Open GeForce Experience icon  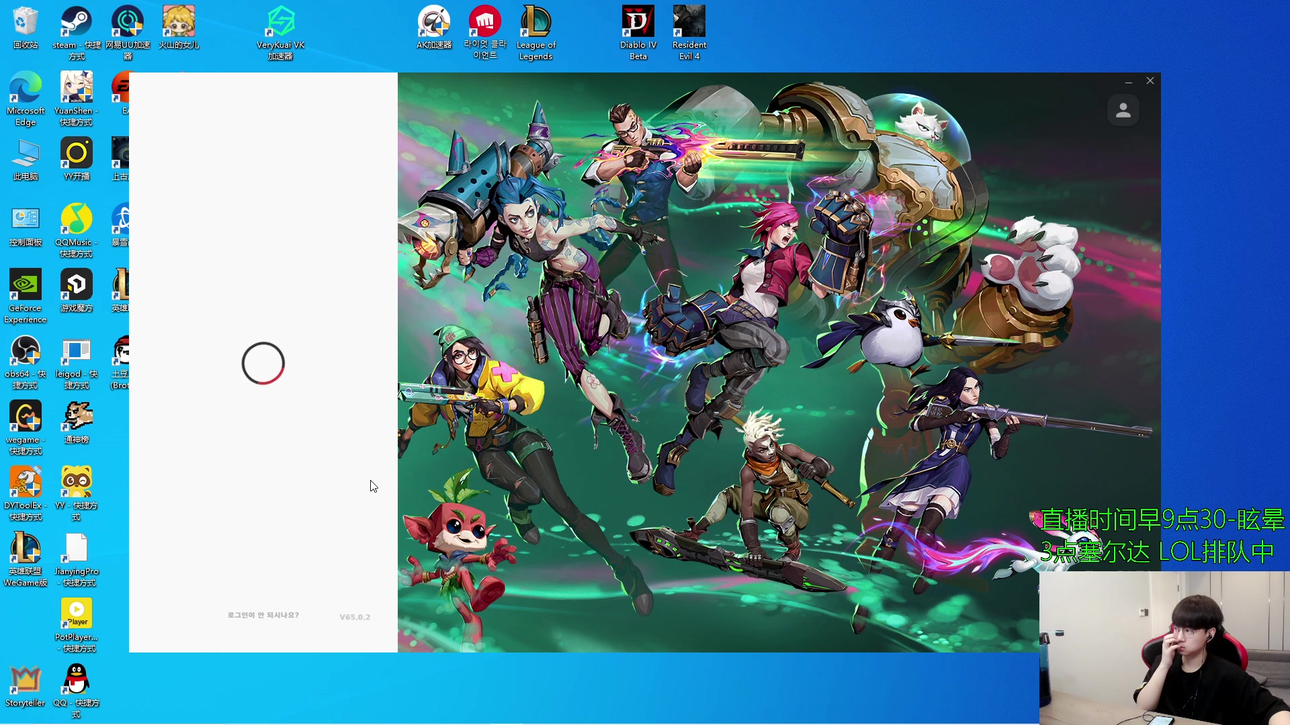click(26, 296)
